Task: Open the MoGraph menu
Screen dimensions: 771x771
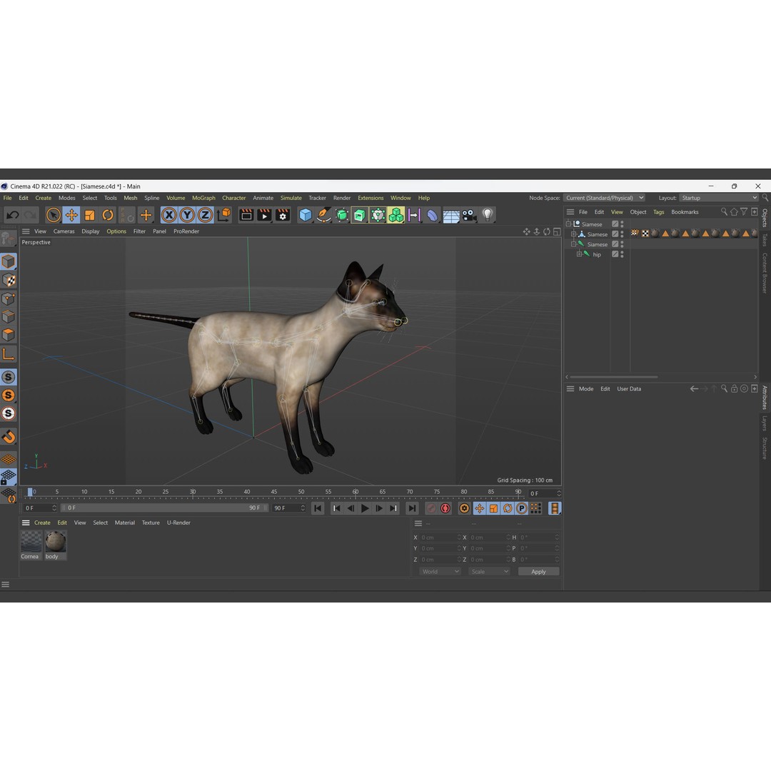Action: (x=203, y=198)
